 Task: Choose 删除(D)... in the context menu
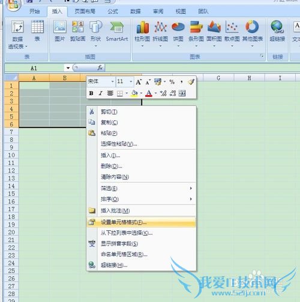pos(142,166)
